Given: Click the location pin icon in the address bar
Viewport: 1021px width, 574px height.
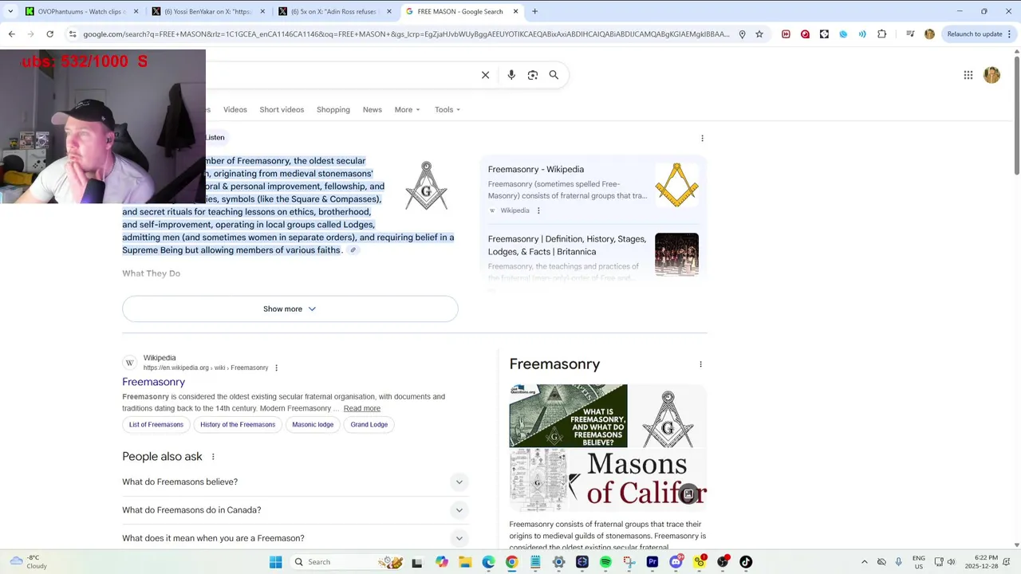Looking at the screenshot, I should [742, 34].
